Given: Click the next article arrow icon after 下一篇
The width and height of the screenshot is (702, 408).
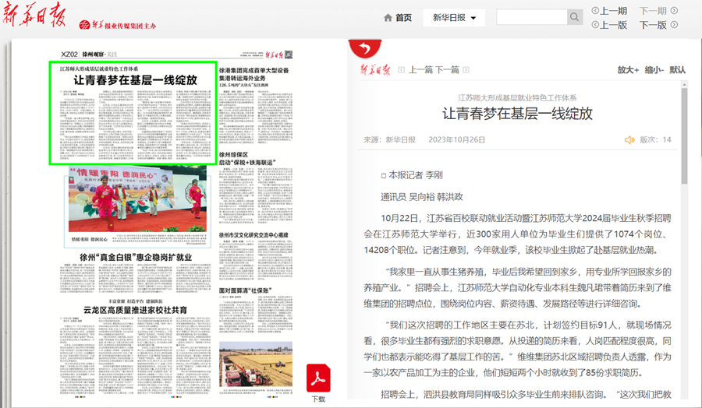Looking at the screenshot, I should click(465, 70).
